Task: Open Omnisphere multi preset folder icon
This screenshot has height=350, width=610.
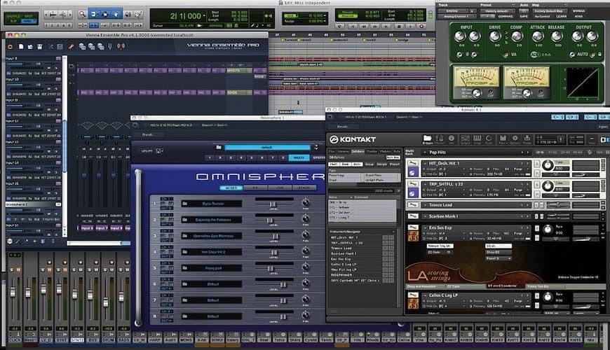Action: tap(219, 147)
